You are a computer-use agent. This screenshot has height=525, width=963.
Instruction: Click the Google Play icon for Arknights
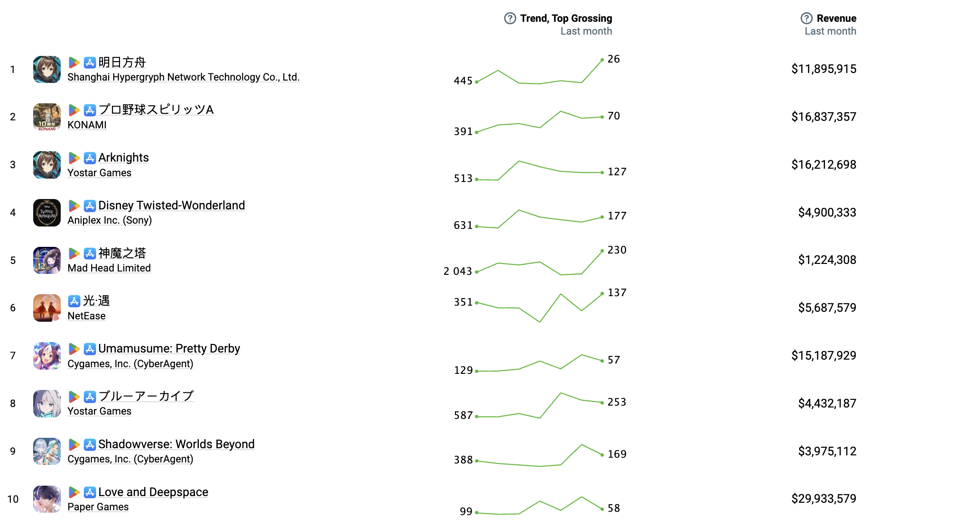pyautogui.click(x=74, y=158)
